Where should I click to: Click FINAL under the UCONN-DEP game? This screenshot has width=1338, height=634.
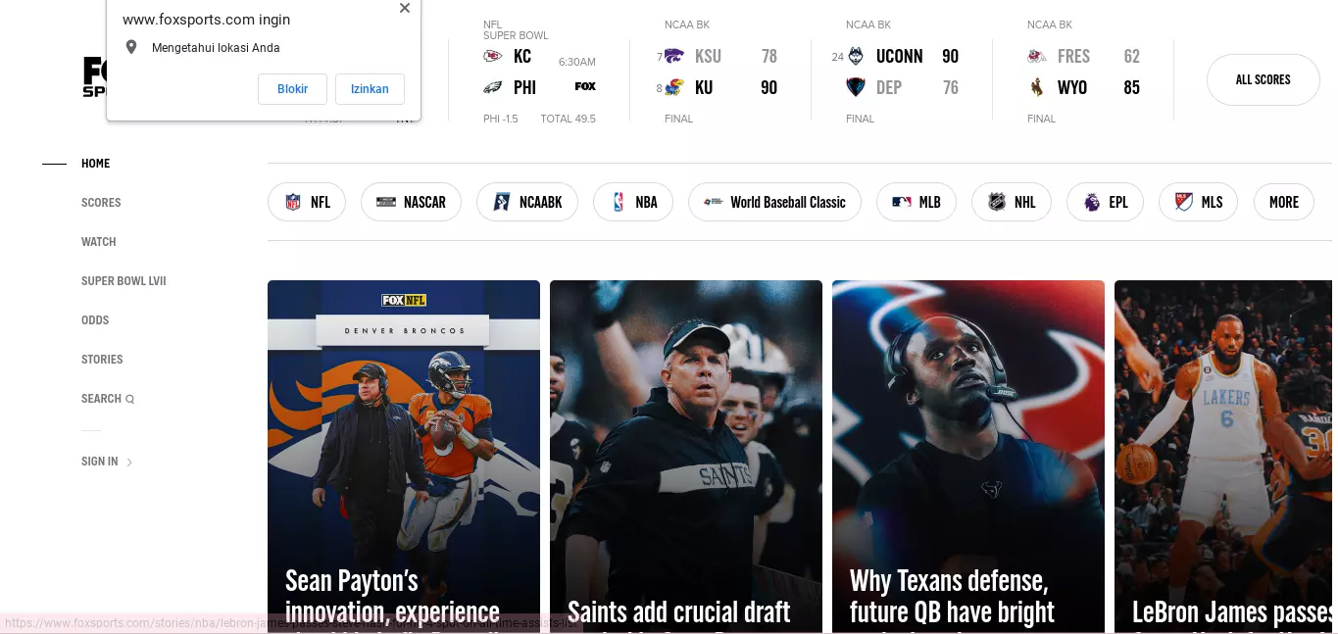(860, 119)
